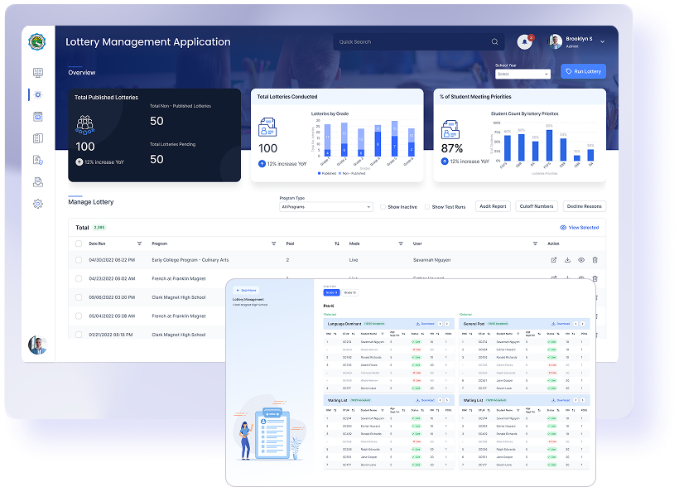
Task: Filter by the Program column header icon
Action: [274, 243]
